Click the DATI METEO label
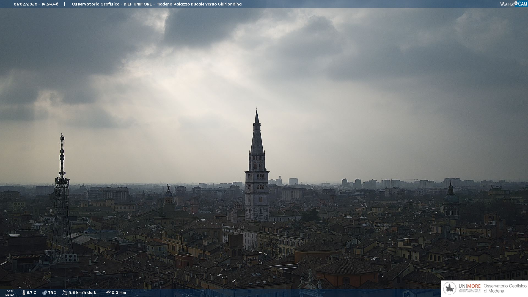528x297 pixels. 10,293
